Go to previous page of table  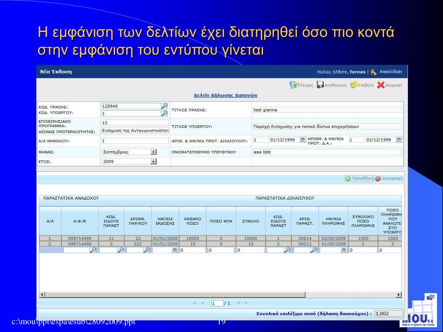point(202,303)
